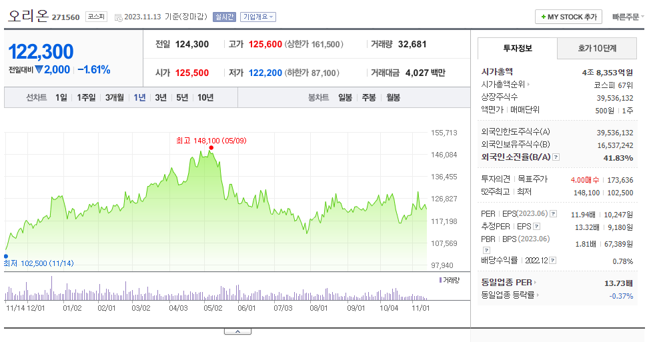Click the 상장주식수 value 39,536,132
The height and width of the screenshot is (342, 647).
click(615, 98)
